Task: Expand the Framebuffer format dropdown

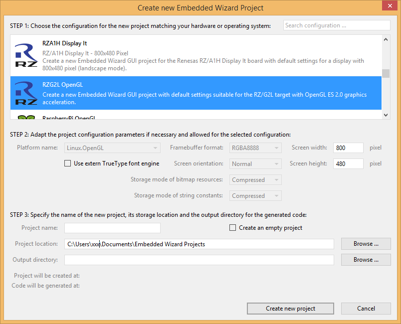Action: [255, 148]
